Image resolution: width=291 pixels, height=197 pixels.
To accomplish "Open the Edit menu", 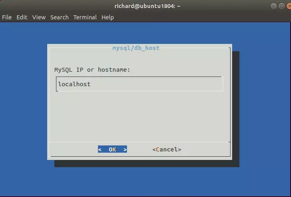I will click(x=22, y=17).
